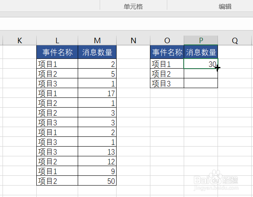Select empty cell next to 项目3 in column P
This screenshot has height=197, width=253.
coord(201,83)
